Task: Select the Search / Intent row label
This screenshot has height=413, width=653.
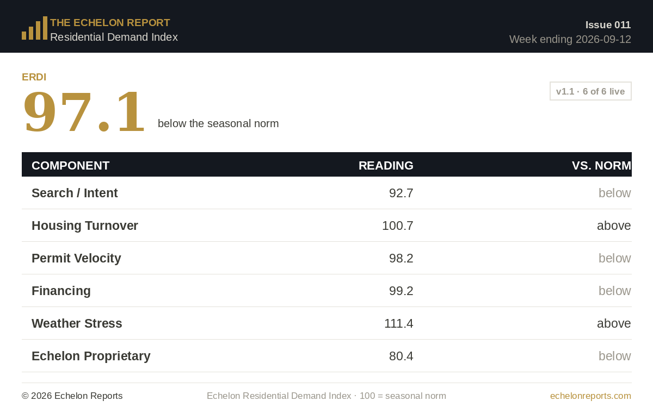Action: (75, 193)
